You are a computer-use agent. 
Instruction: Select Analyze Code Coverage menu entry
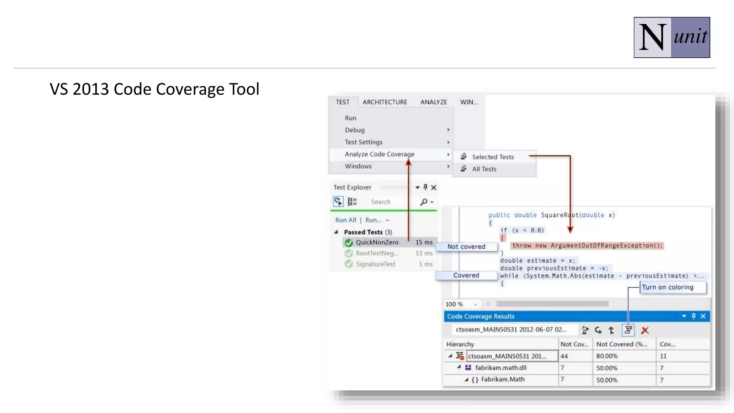tap(391, 154)
